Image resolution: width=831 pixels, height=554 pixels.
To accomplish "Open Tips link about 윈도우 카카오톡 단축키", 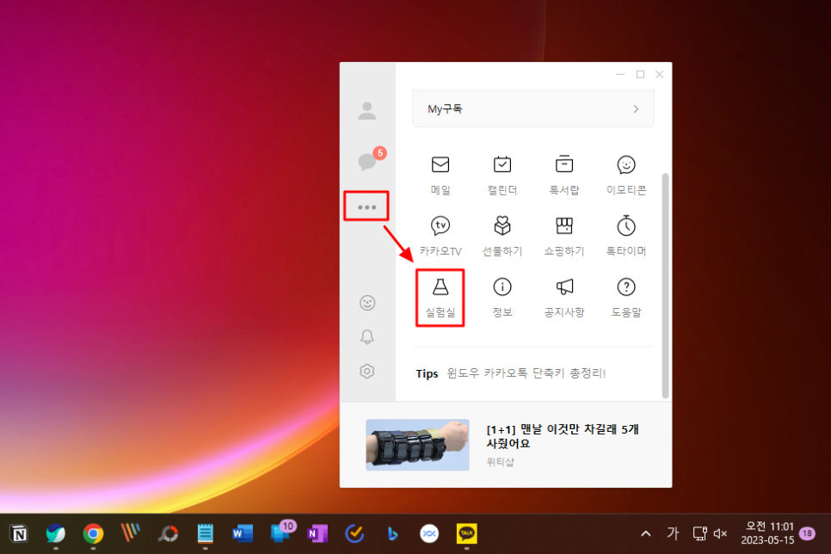I will pos(526,373).
